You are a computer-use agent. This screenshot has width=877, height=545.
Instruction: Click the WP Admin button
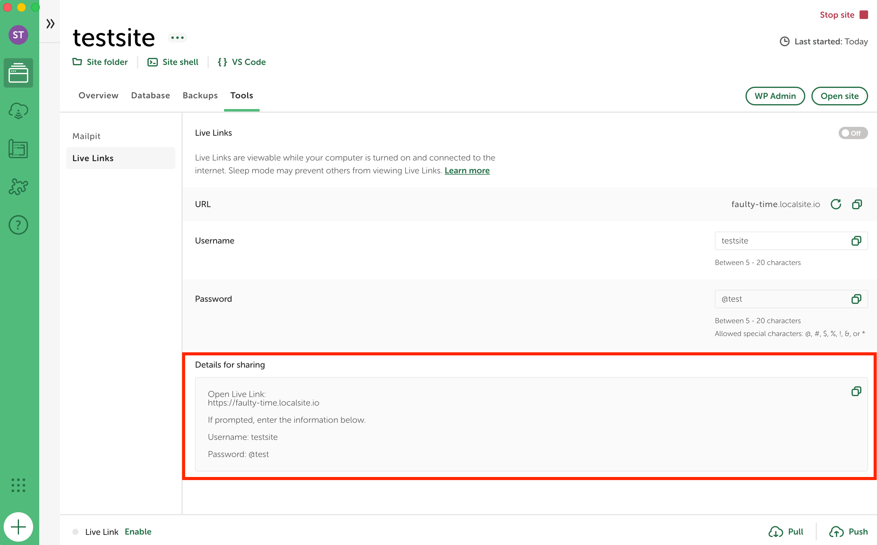point(775,96)
